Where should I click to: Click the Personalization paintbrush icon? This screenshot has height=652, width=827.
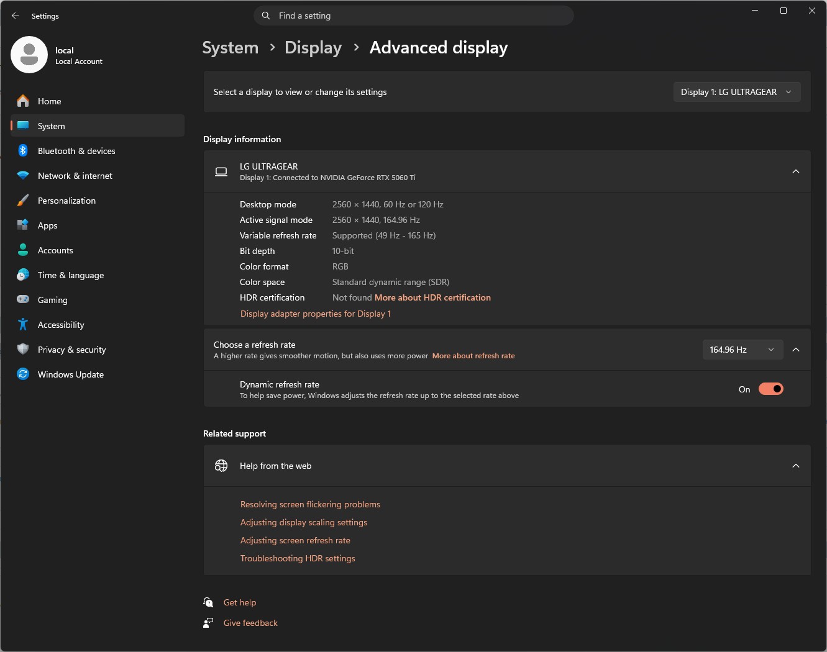click(23, 201)
